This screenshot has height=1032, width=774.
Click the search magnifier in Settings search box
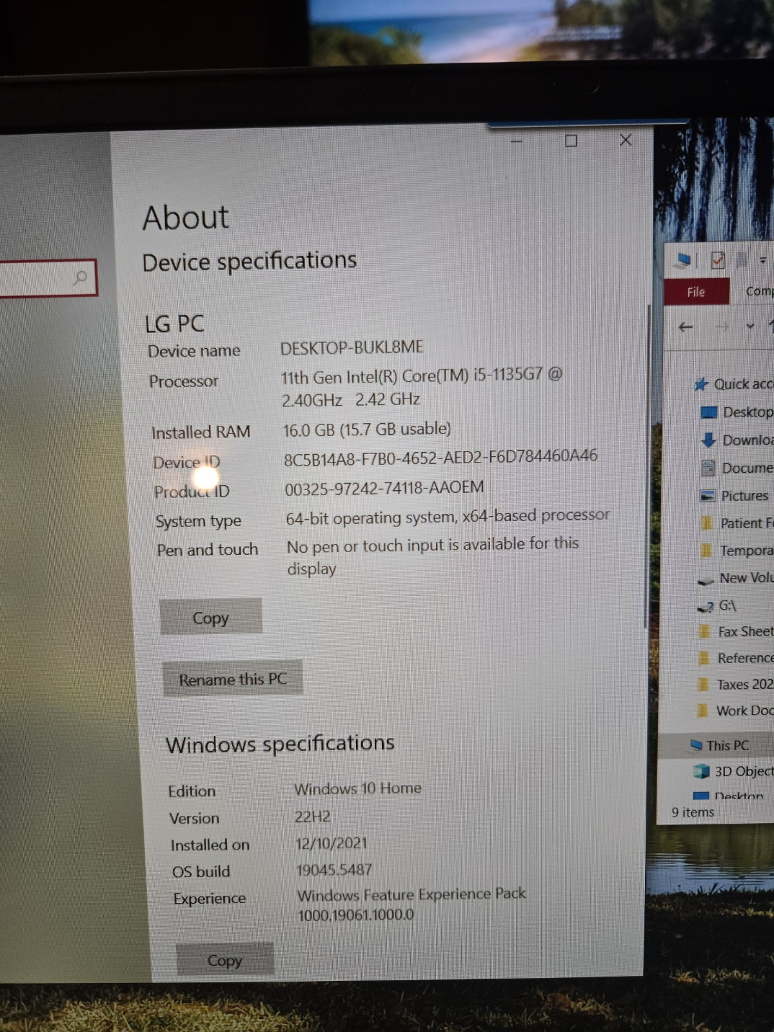pyautogui.click(x=80, y=278)
